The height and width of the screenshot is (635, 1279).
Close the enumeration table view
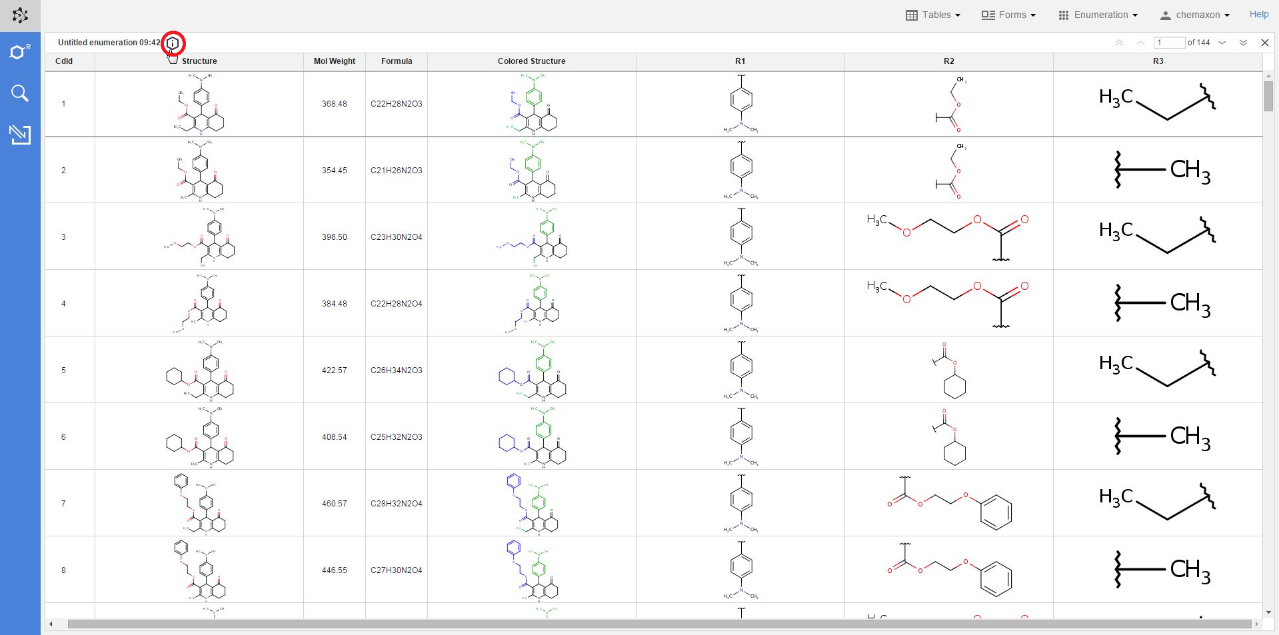[x=1264, y=43]
